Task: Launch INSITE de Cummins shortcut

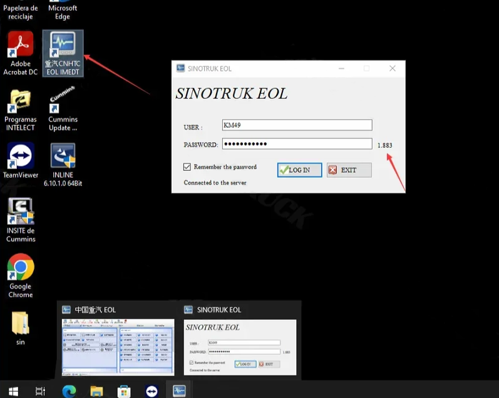Action: pos(21,220)
